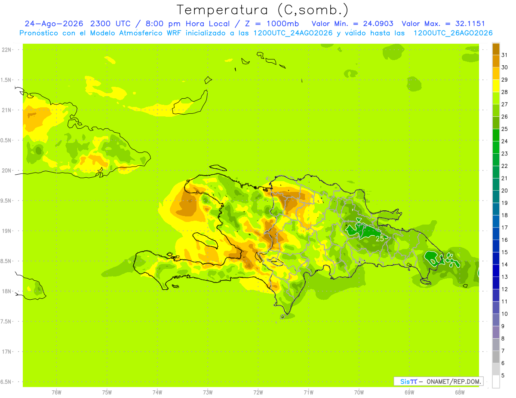Click the '75W' longitude axis label
Screen dimensions: 516x398
pyautogui.click(x=107, y=392)
